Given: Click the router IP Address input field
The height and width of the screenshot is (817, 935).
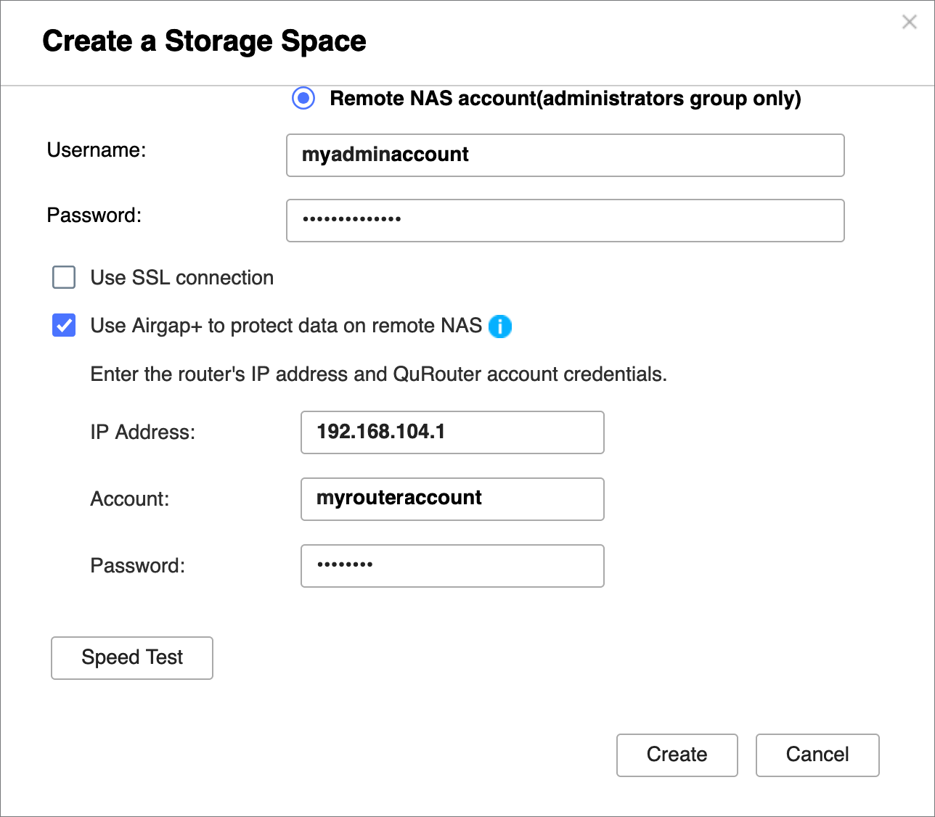Looking at the screenshot, I should click(452, 432).
